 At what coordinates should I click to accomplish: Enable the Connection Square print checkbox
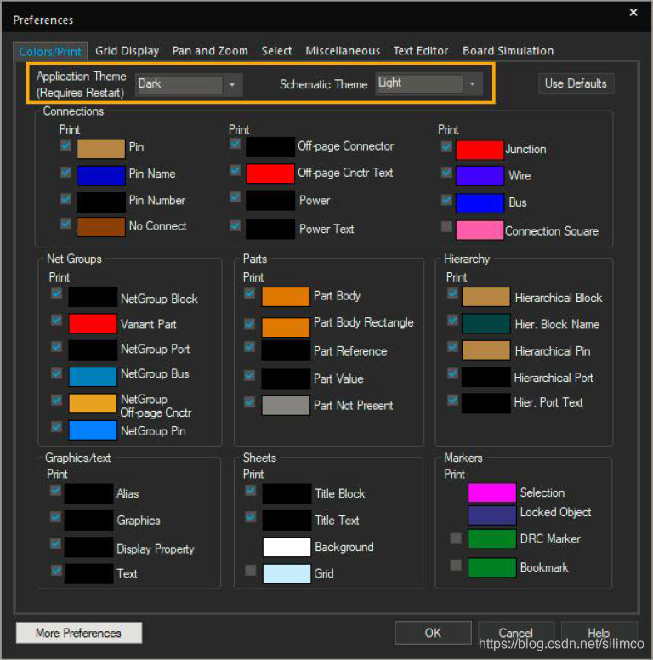tap(447, 226)
